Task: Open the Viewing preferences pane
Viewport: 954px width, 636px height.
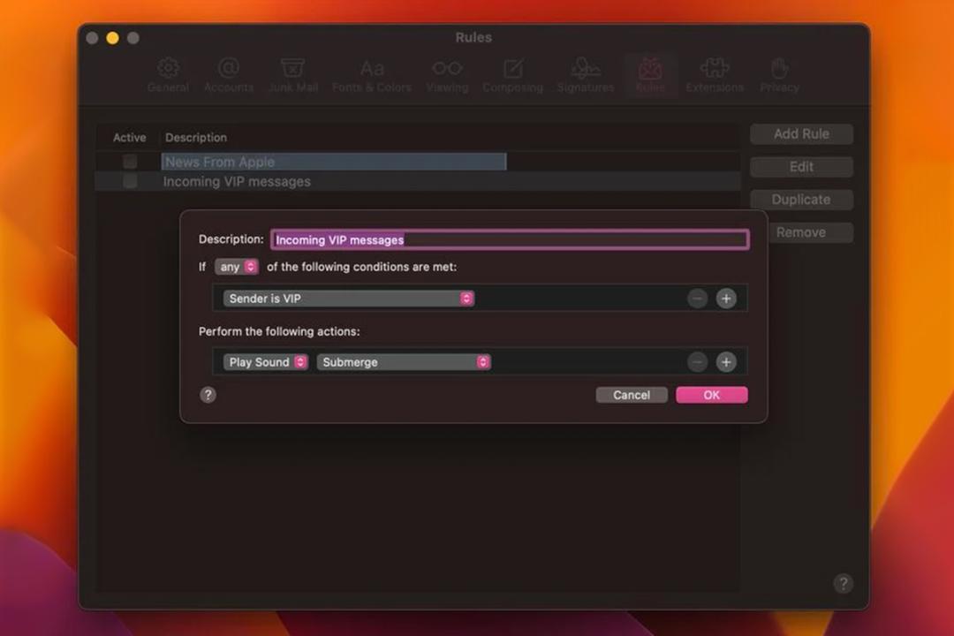Action: click(x=447, y=75)
